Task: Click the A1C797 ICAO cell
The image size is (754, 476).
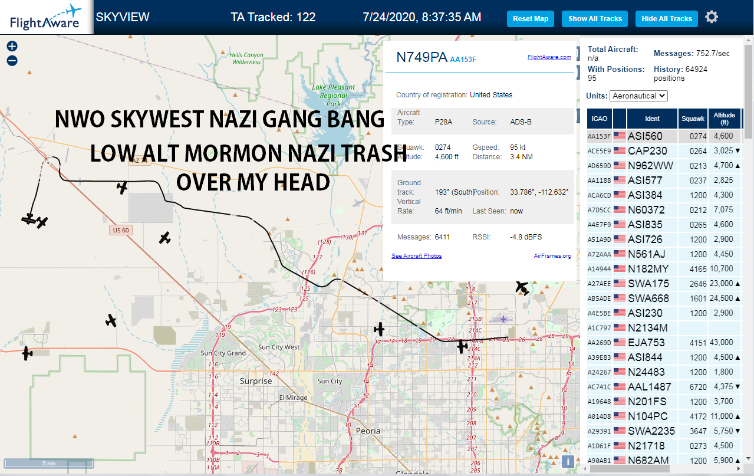Action: (600, 328)
